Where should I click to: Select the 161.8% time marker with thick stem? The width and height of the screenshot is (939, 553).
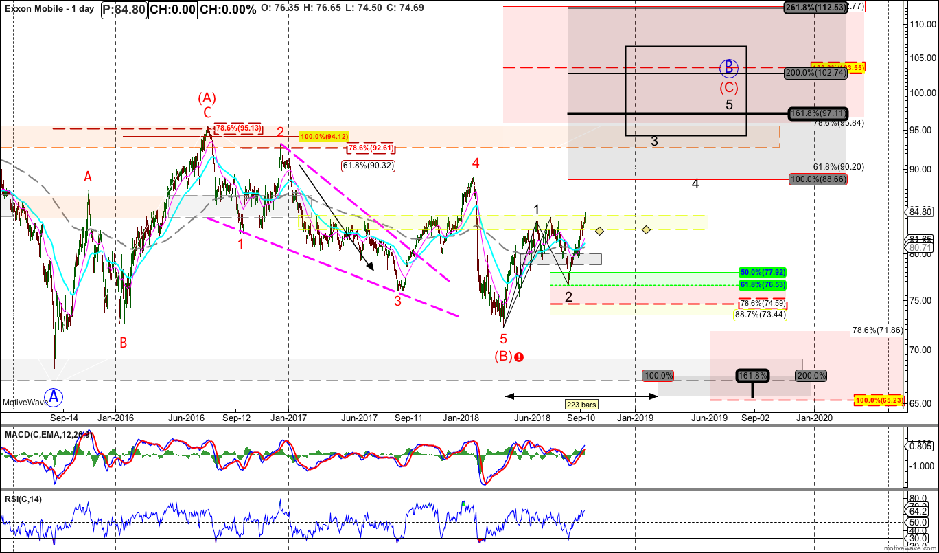coord(752,376)
